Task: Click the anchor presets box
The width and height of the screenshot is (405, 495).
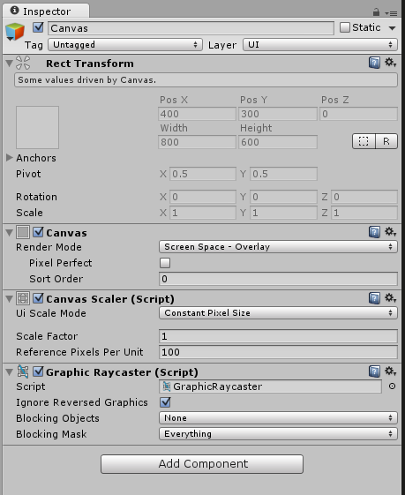Action: click(x=38, y=127)
